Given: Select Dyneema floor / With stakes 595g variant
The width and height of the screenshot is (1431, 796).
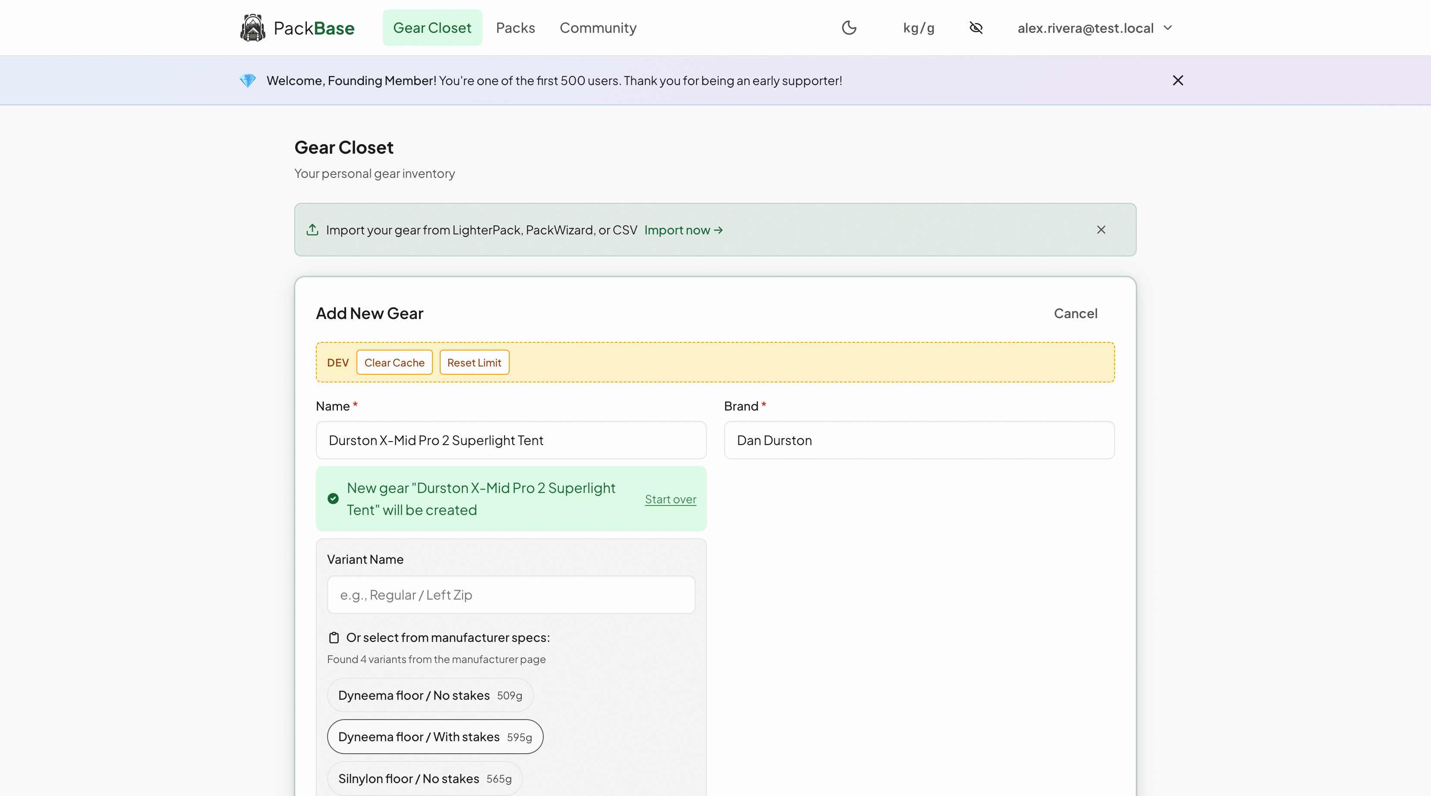Looking at the screenshot, I should click(435, 737).
